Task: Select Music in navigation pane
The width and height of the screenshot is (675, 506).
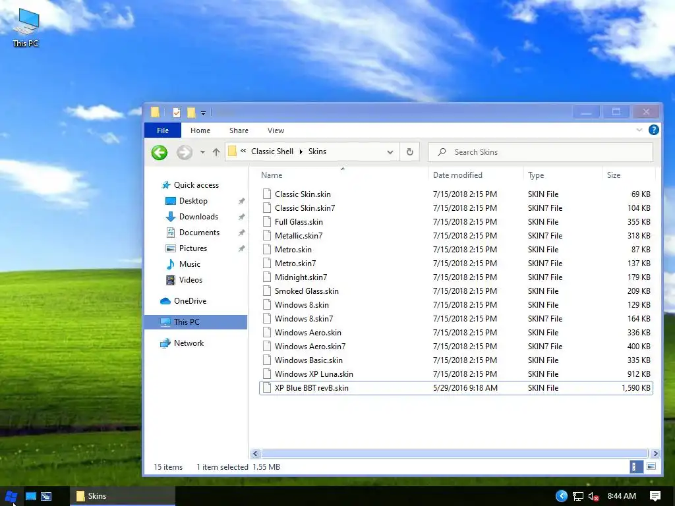Action: (x=189, y=264)
